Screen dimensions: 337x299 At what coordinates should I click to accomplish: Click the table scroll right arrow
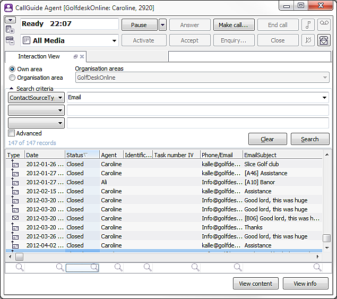click(x=317, y=257)
